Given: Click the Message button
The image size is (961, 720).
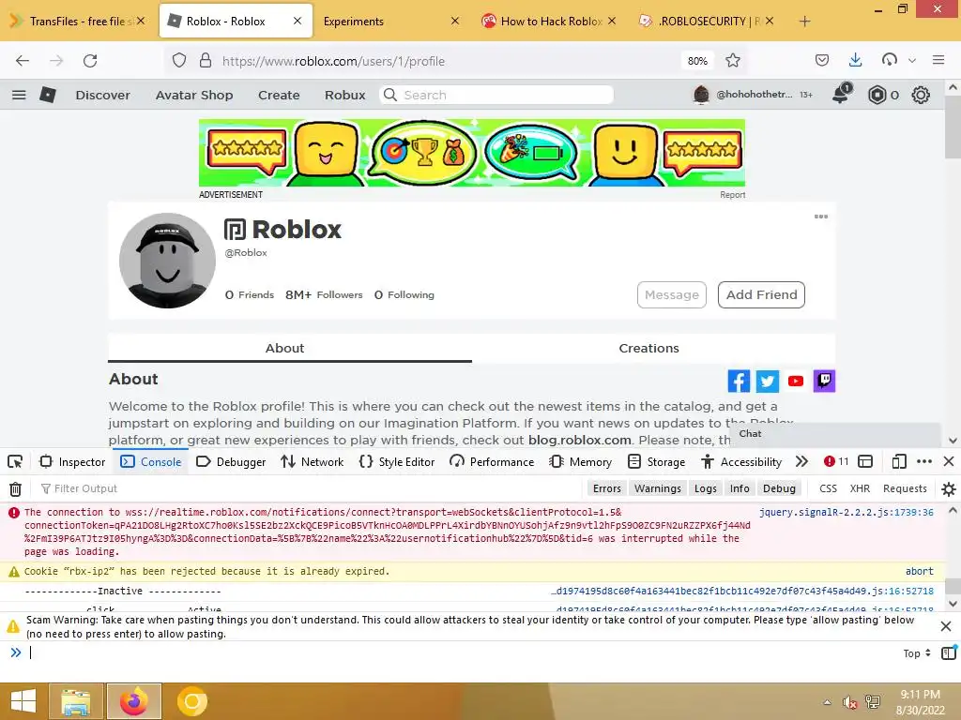Looking at the screenshot, I should (672, 294).
